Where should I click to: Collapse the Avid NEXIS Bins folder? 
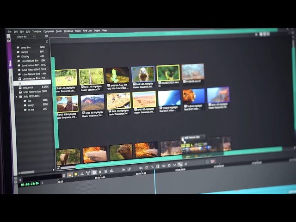(x=17, y=97)
